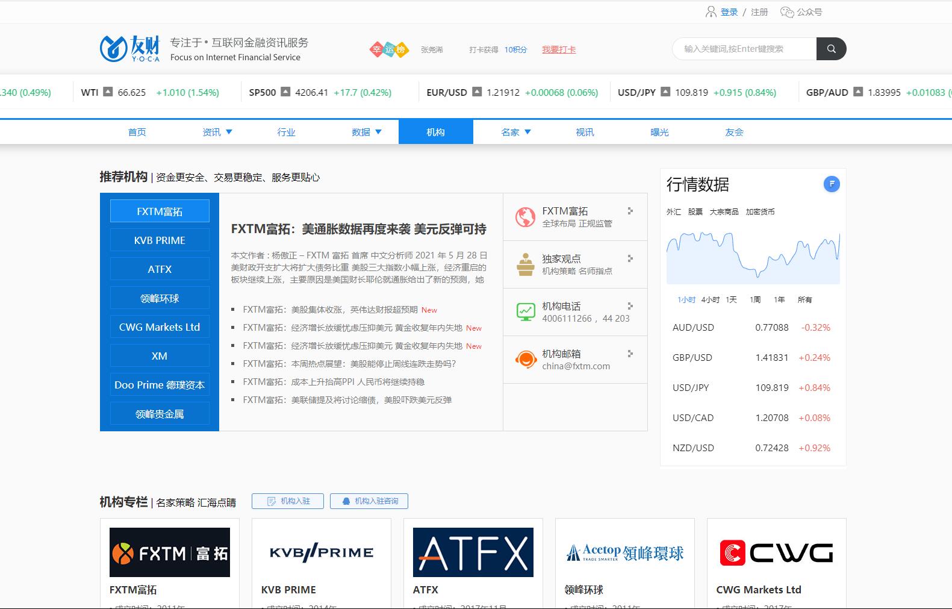Click the YOCA site logo
Image resolution: width=952 pixels, height=609 pixels.
[130, 49]
